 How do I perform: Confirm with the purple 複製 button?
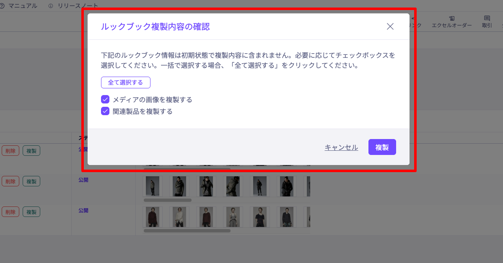pyautogui.click(x=382, y=147)
